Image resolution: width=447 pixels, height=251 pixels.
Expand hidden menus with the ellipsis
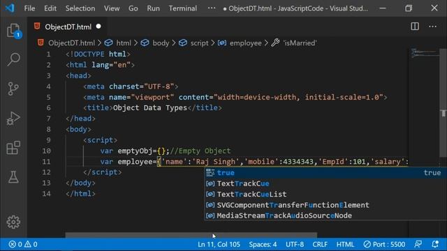tap(212, 8)
